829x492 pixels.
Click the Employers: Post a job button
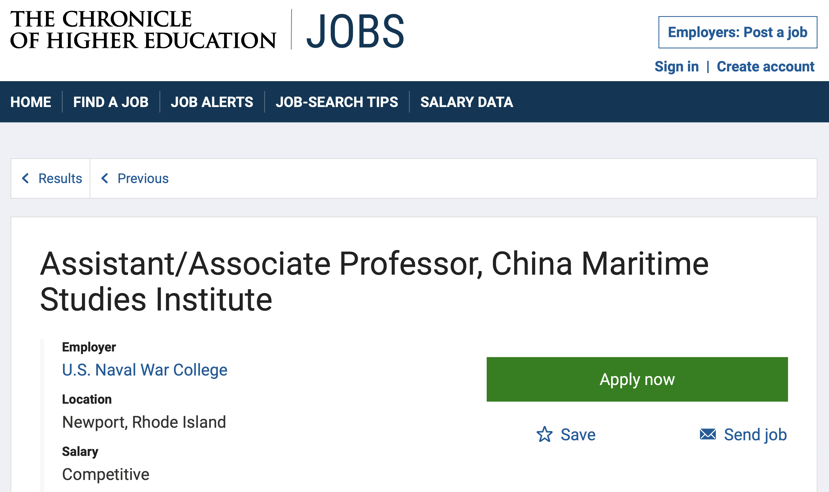738,32
